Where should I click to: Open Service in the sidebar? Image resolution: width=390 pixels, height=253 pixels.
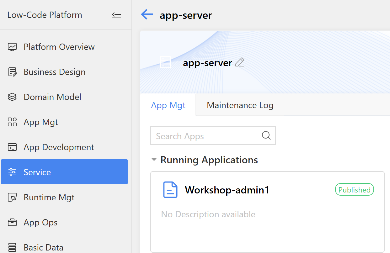coord(37,172)
